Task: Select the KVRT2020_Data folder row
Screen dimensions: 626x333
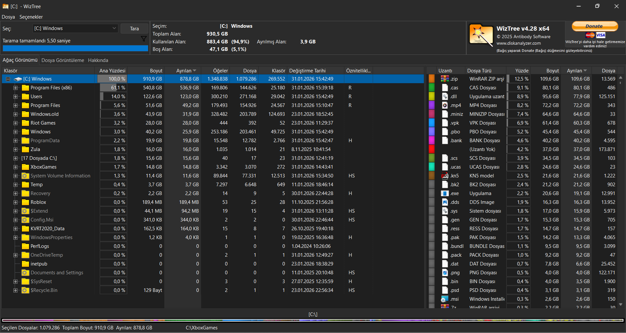Action: (x=213, y=229)
